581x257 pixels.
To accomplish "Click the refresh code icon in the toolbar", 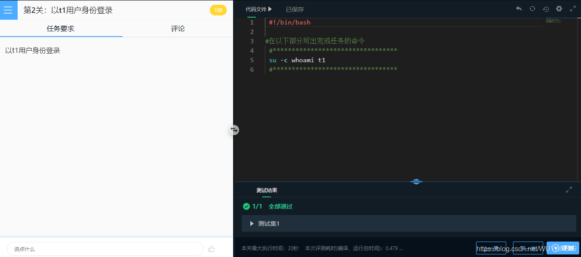I will tap(532, 9).
